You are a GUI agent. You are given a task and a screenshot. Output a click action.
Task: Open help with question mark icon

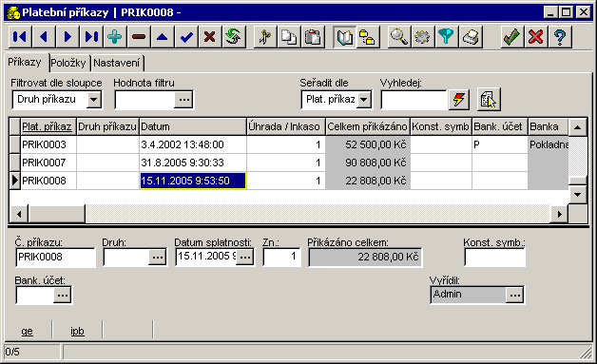[560, 37]
